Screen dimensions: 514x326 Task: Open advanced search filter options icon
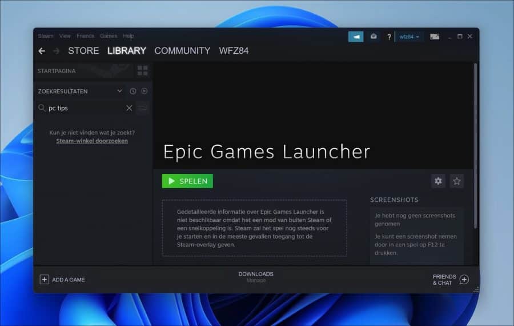tap(143, 108)
